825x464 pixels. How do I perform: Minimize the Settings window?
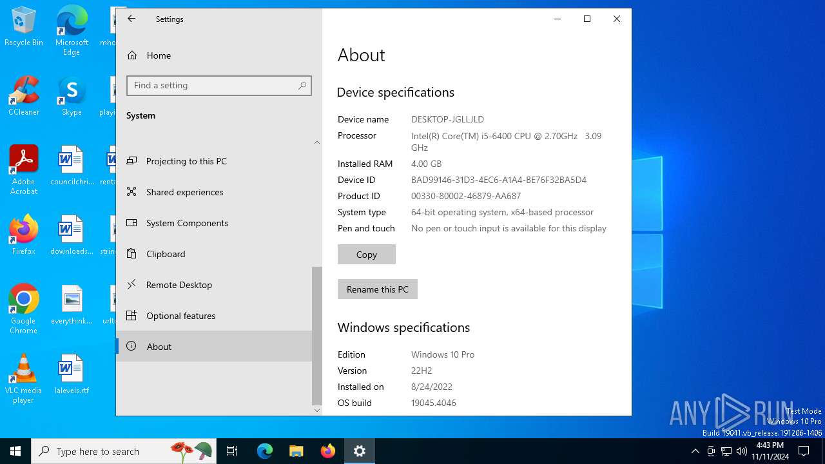pyautogui.click(x=558, y=19)
